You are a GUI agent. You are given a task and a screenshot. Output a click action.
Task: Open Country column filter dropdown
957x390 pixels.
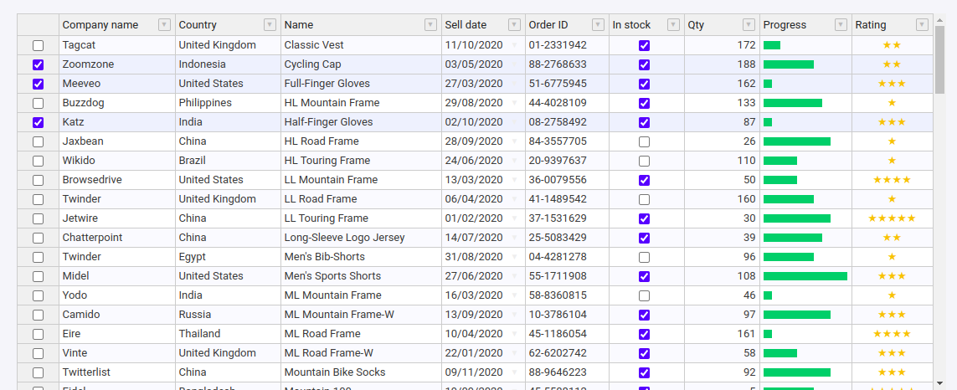tap(270, 25)
